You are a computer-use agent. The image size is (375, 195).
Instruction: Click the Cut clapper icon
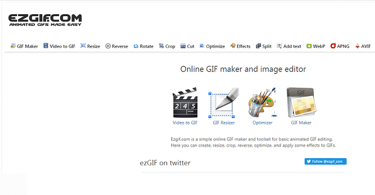(x=183, y=46)
